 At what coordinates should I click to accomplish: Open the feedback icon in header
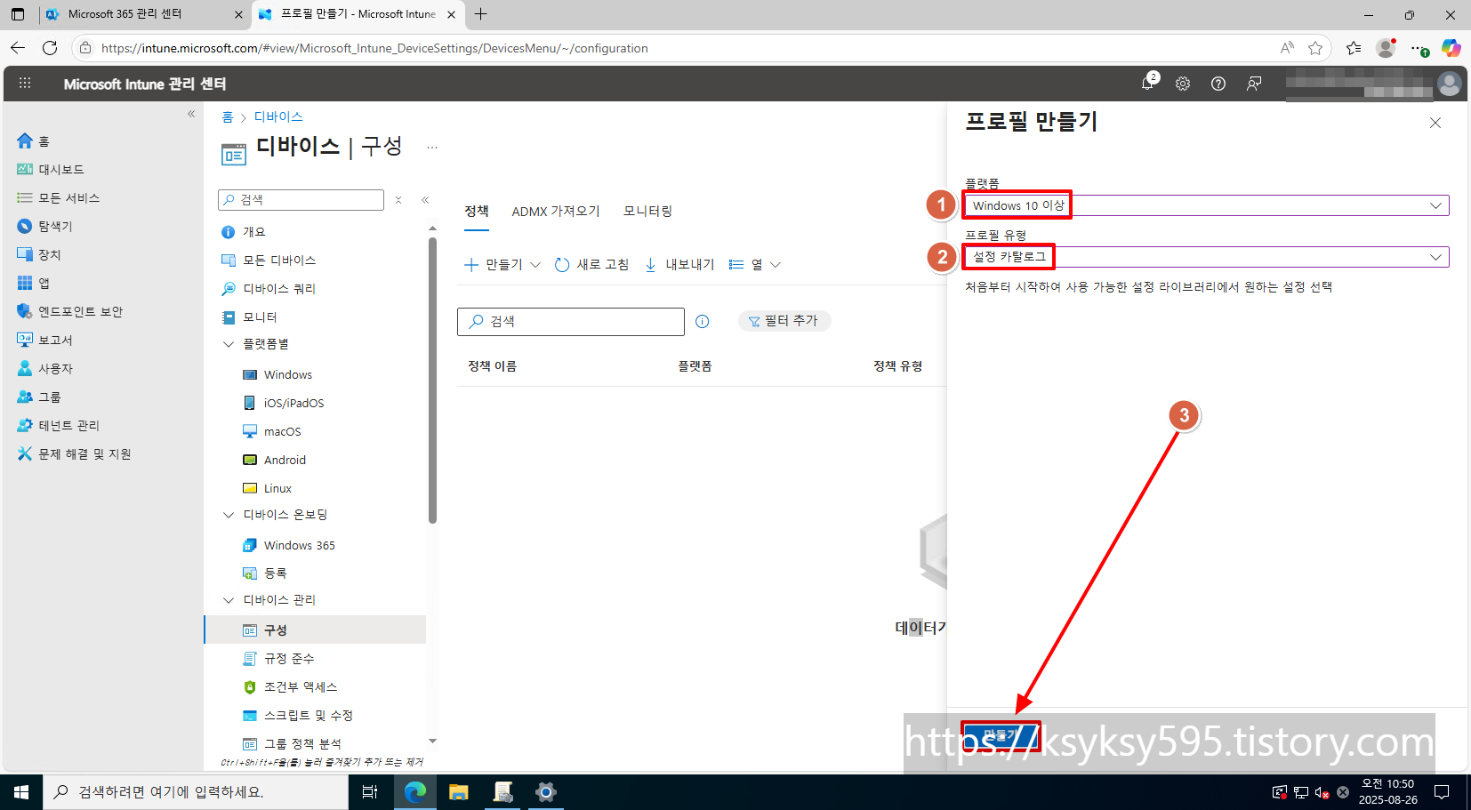(1254, 84)
